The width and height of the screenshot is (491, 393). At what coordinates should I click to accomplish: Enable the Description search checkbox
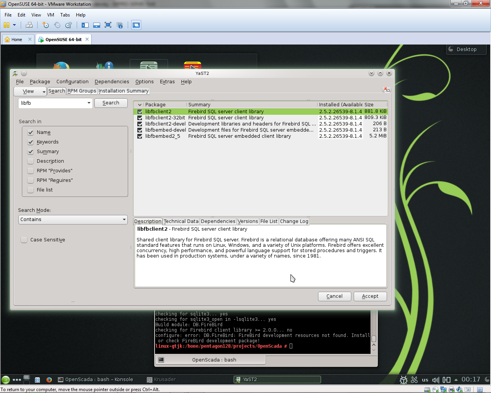[31, 161]
